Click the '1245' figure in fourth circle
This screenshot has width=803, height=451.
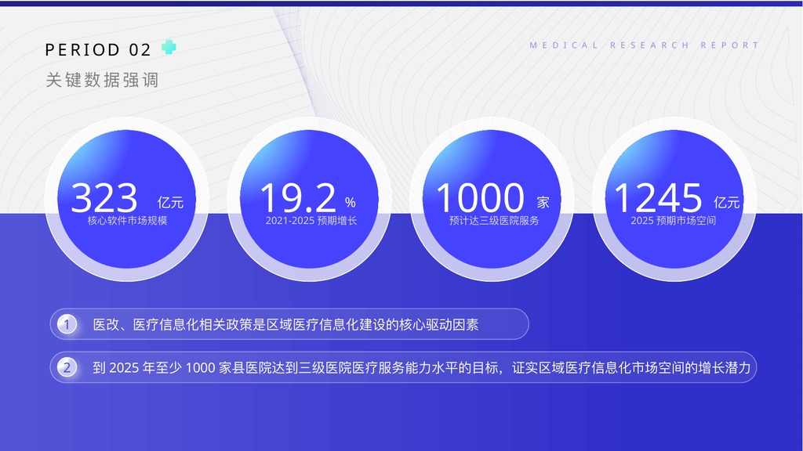pos(658,198)
